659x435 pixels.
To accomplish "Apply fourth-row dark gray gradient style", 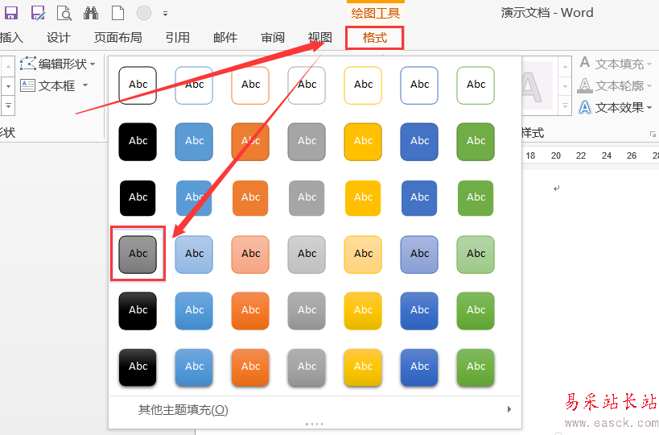I will (x=138, y=255).
